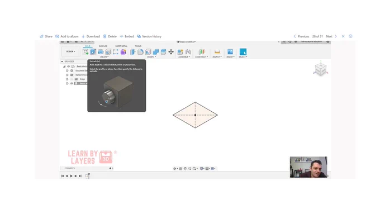This screenshot has width=380, height=214.
Task: Download the current image
Action: (x=91, y=36)
